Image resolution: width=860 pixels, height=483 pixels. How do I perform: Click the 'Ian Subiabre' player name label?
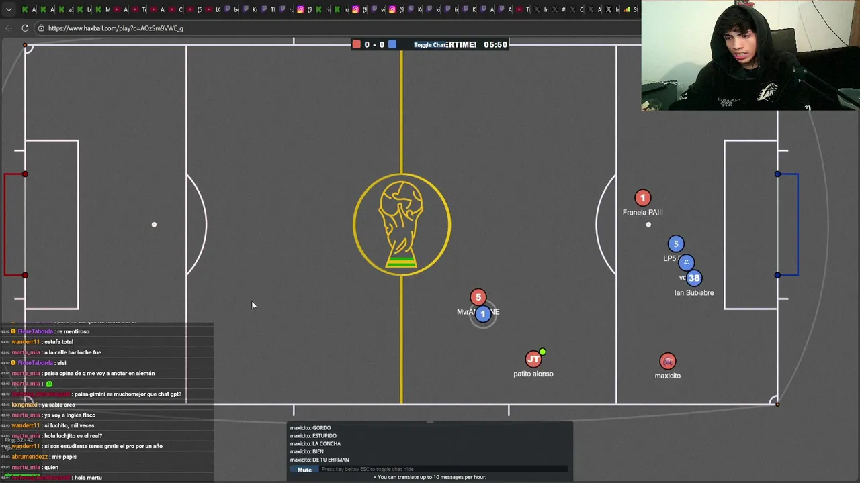coord(694,292)
